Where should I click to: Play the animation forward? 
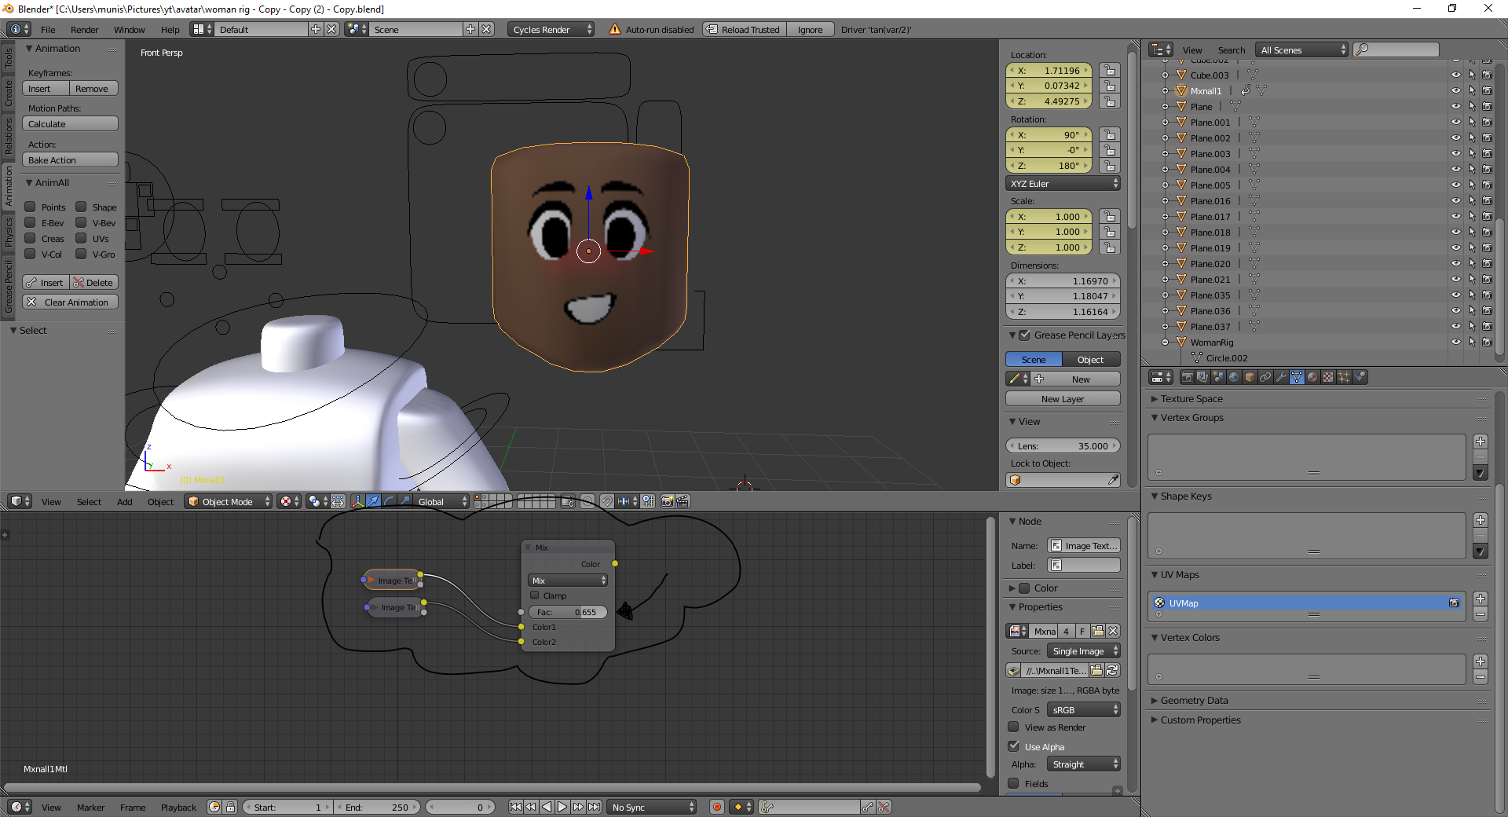pyautogui.click(x=562, y=807)
